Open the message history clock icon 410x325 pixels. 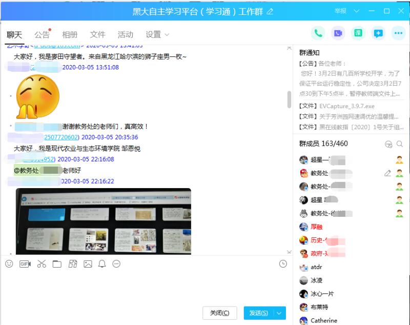click(283, 264)
